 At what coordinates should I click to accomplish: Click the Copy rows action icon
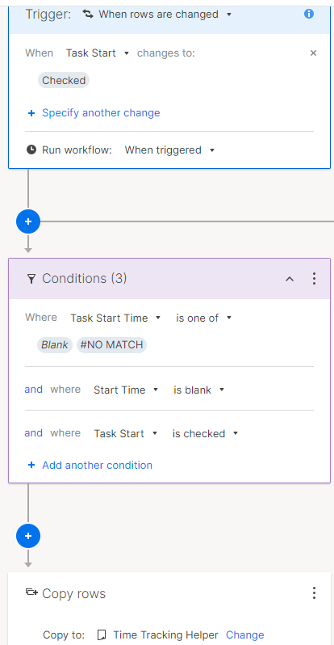click(31, 592)
